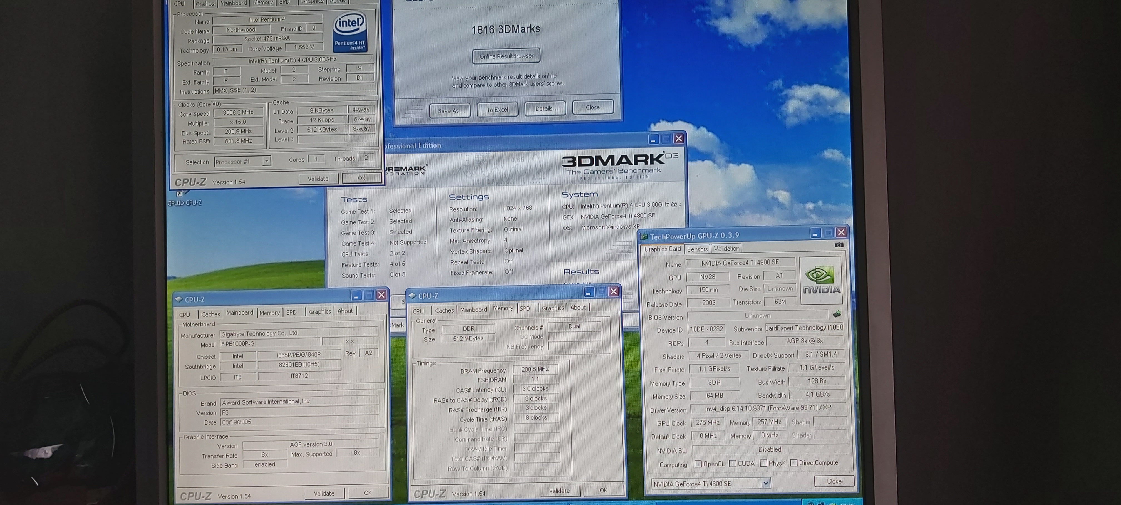
Task: Open the Graphics tab in CPU-Z Mainboard window
Action: [x=320, y=311]
